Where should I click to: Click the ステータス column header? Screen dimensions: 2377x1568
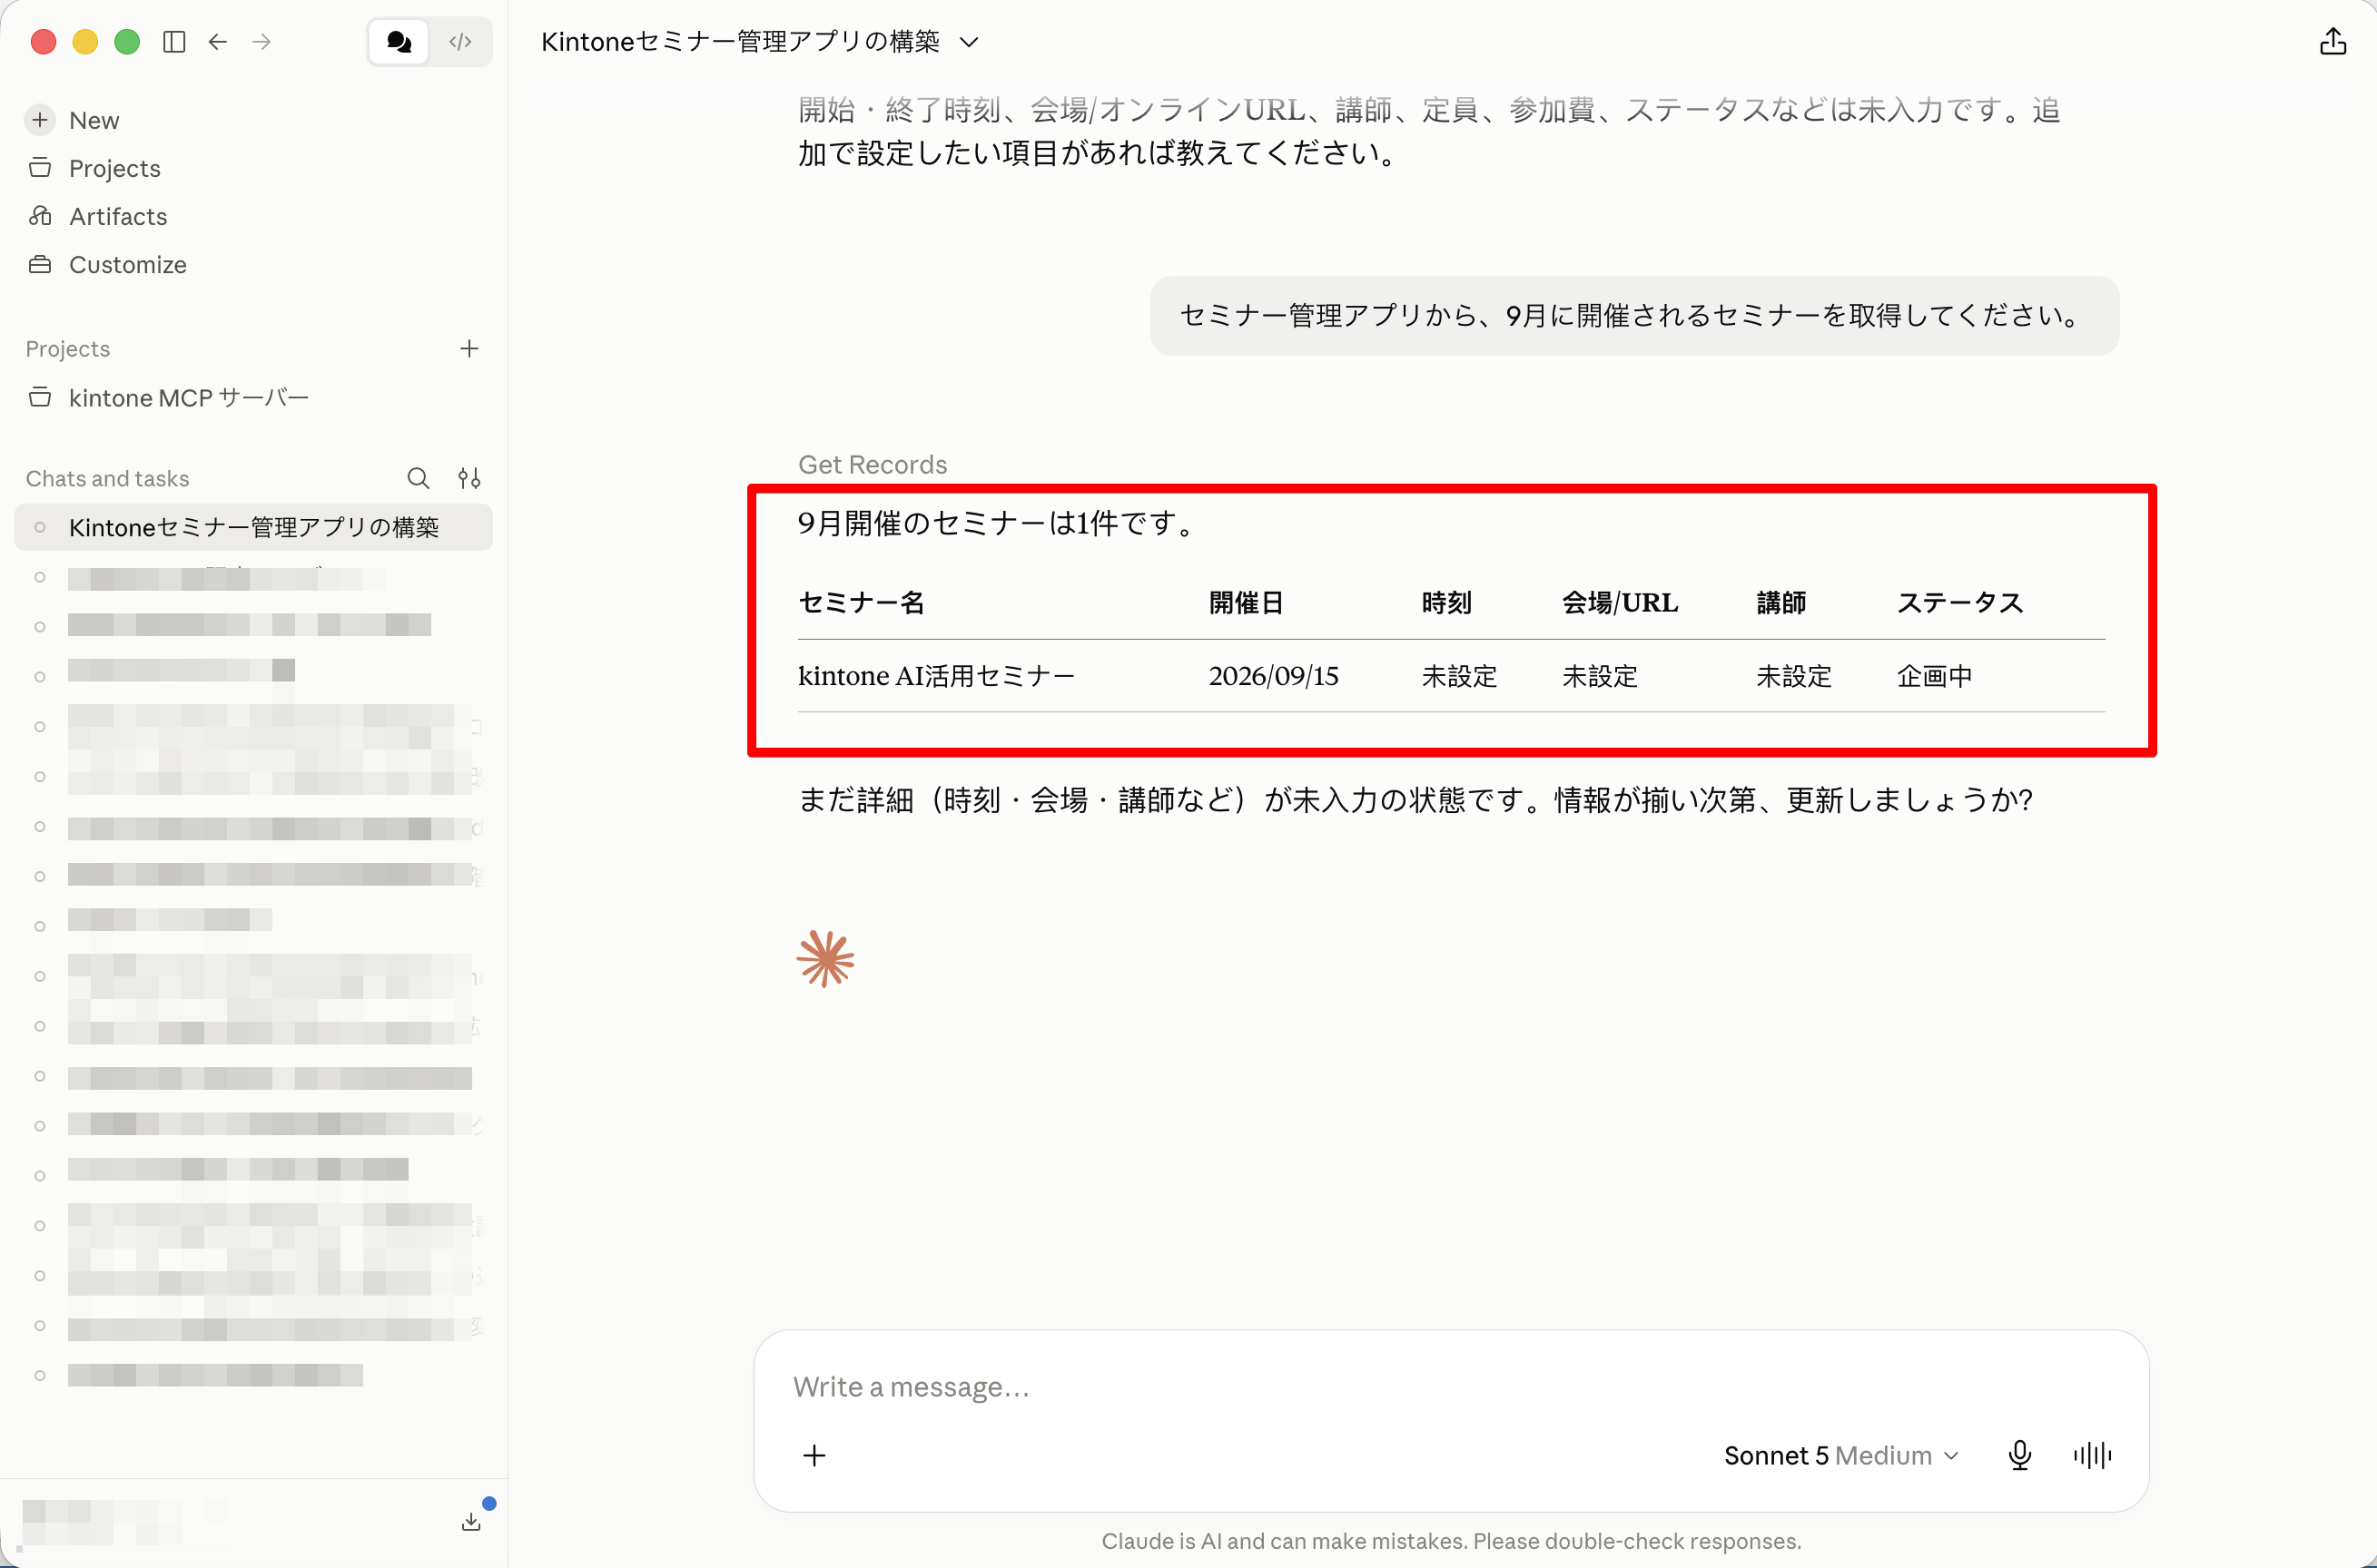pos(1960,602)
